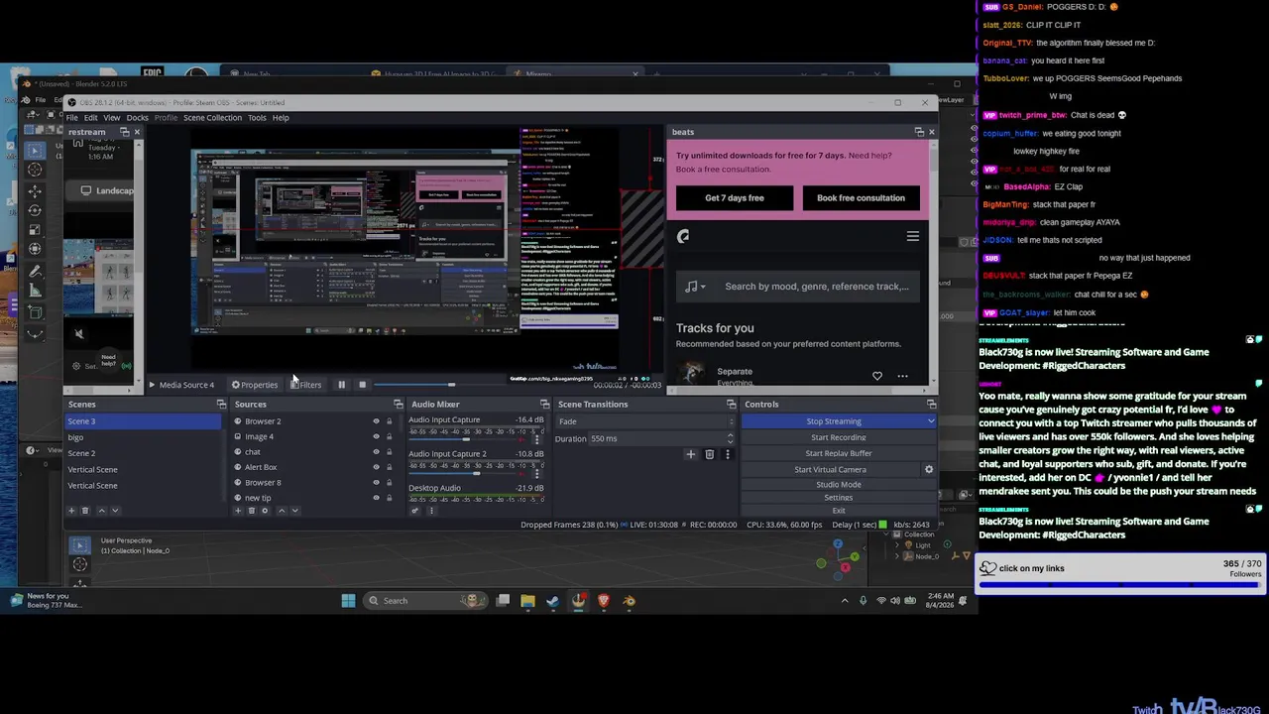1269x714 pixels.
Task: Remove selected source with trash icon
Action: pos(251,511)
